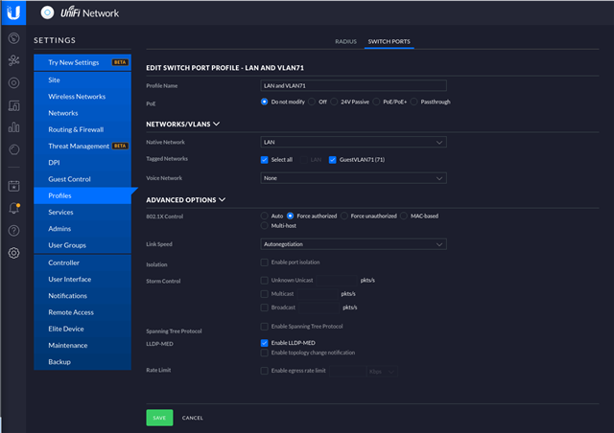Select PoE/PoE+ radio option
This screenshot has width=614, height=433.
pyautogui.click(x=376, y=102)
